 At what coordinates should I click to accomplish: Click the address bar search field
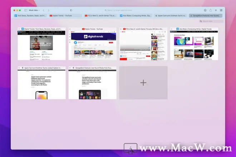[118, 10]
